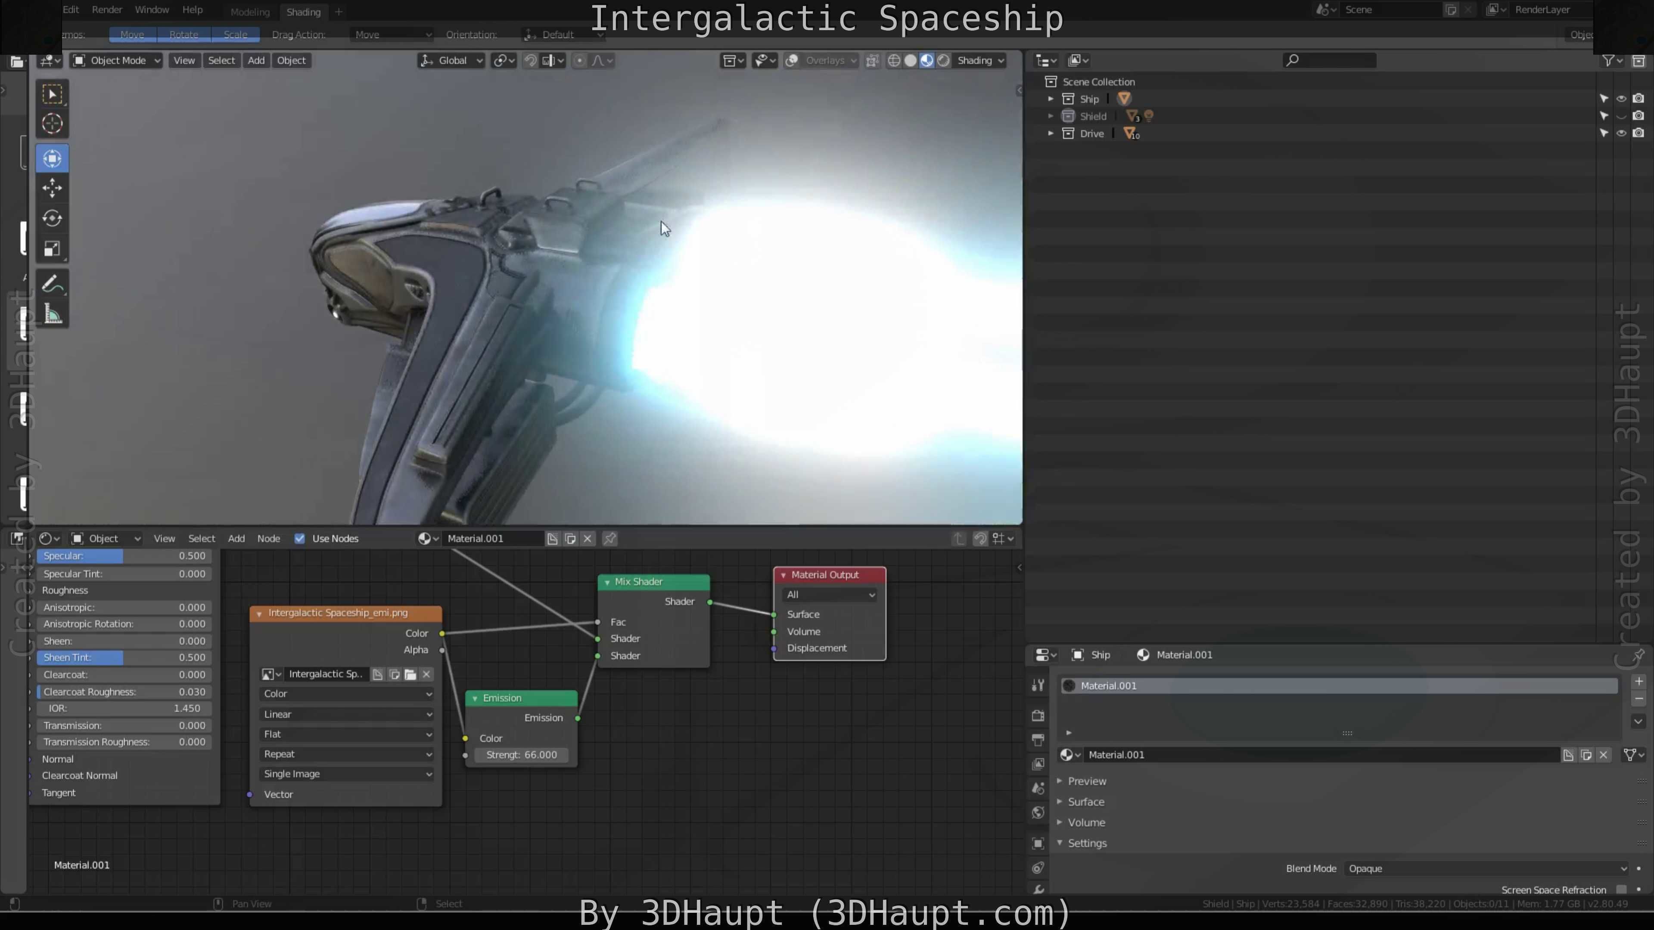Click the Overlays button in viewport header

[x=824, y=60]
